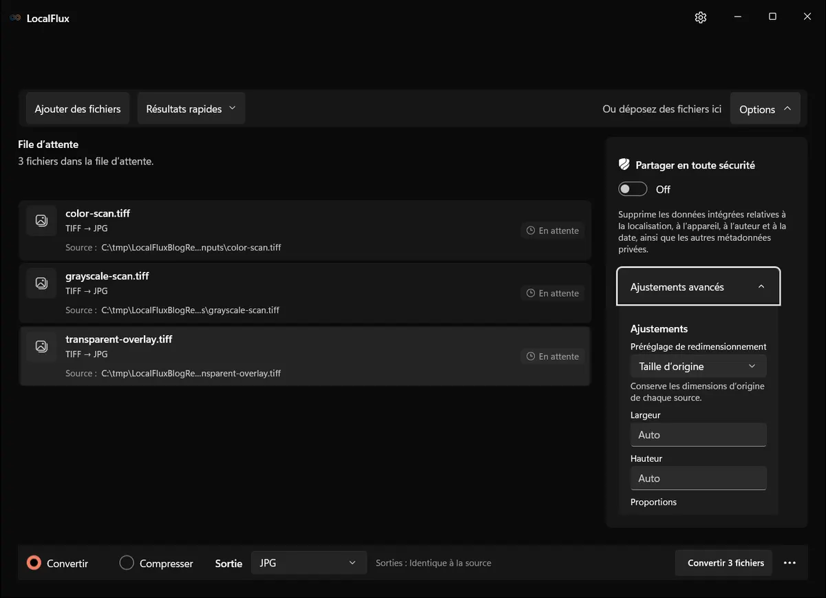Click clock status badge on color-scan.tiff
This screenshot has width=826, height=598.
pos(553,231)
